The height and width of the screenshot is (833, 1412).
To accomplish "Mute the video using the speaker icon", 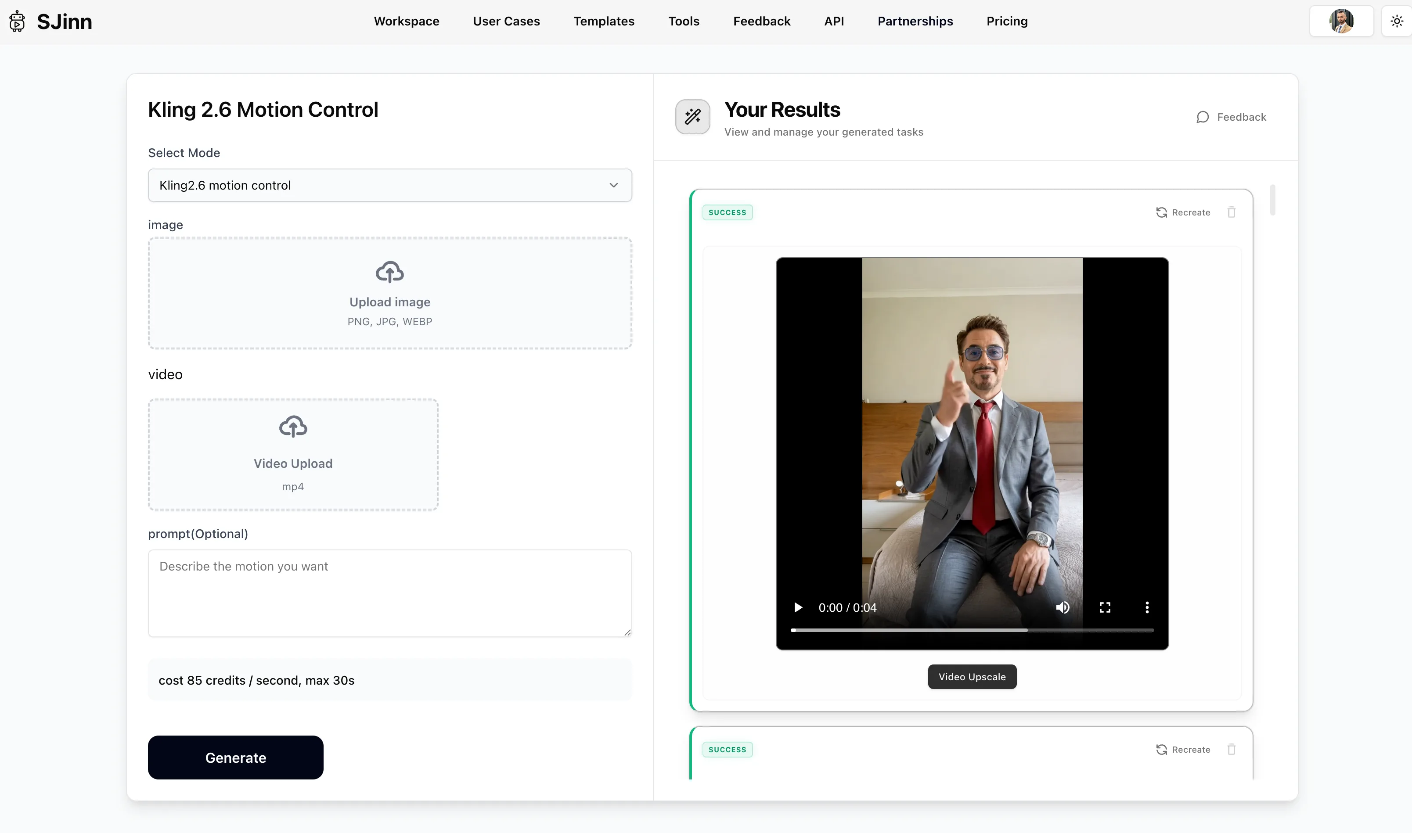I will 1062,607.
